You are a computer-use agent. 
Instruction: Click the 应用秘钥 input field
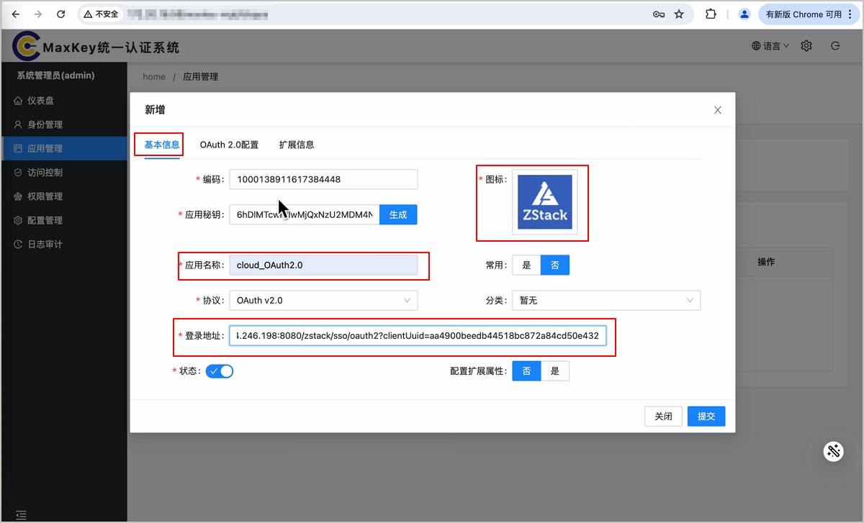305,214
